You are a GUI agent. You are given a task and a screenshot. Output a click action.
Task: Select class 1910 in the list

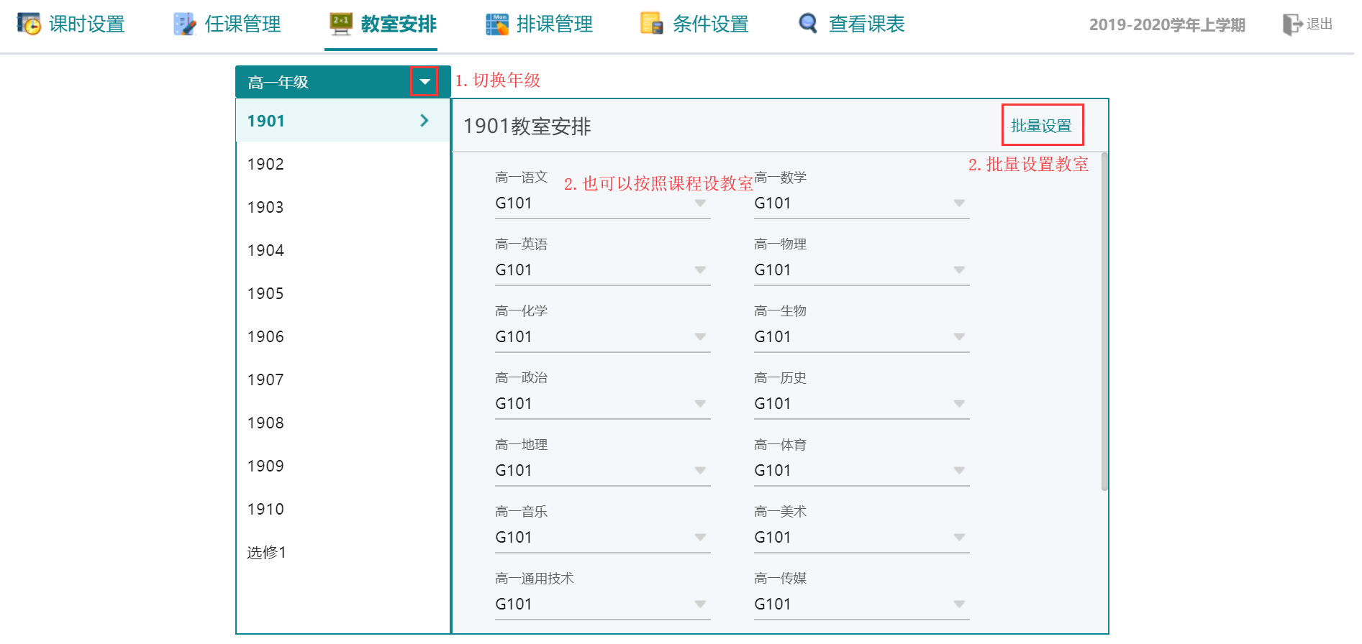[x=343, y=509]
